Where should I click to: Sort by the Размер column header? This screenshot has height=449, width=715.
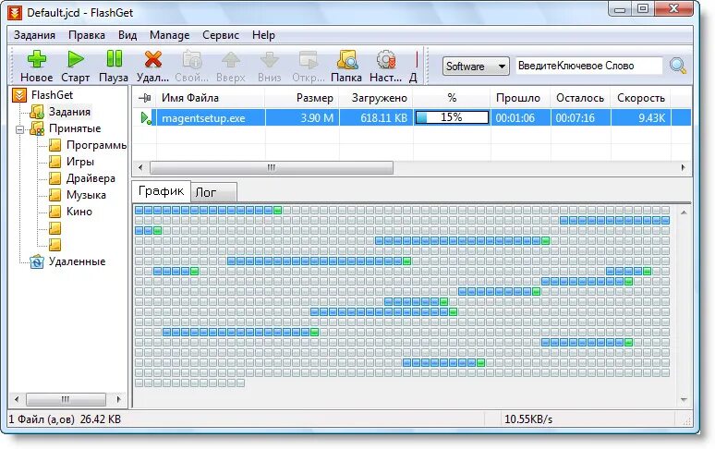(302, 98)
